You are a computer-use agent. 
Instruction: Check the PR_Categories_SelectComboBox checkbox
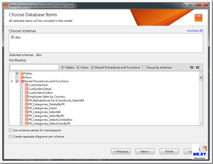22,120
